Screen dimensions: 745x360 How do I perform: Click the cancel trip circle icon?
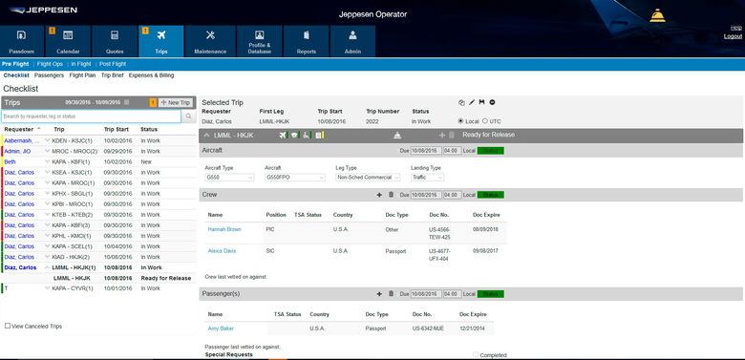tap(492, 102)
